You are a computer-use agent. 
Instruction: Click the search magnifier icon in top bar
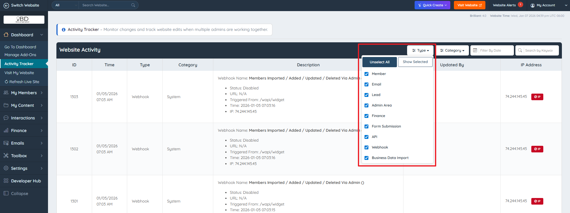tap(133, 5)
